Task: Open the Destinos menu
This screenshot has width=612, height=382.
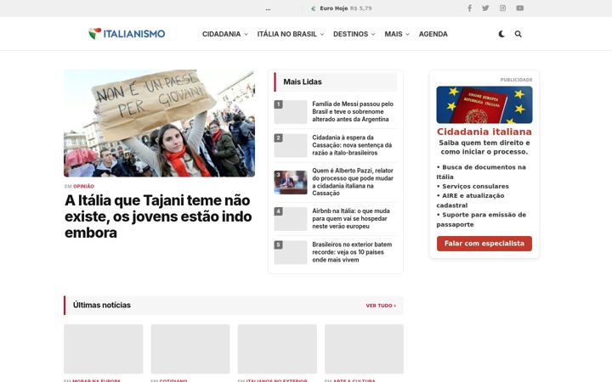Action: point(350,34)
